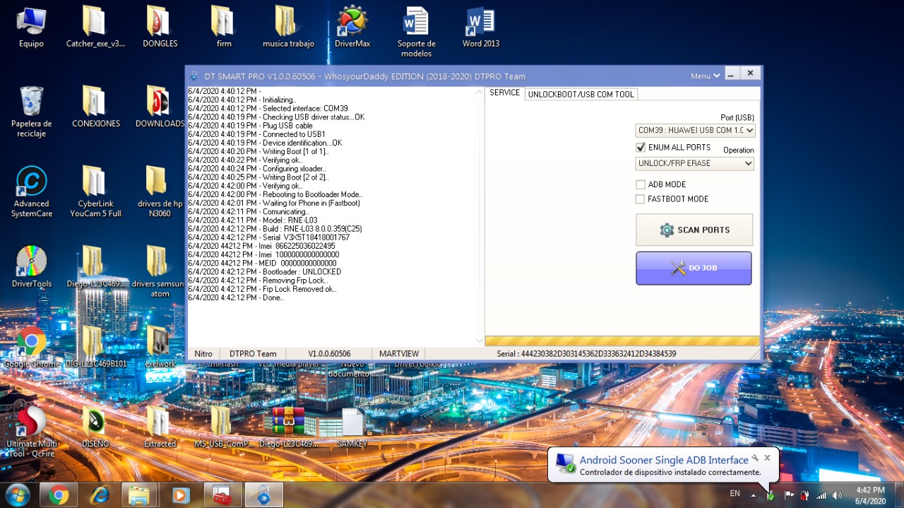The width and height of the screenshot is (904, 508).
Task: Open the Catcher_exe_v3 folder
Action: coord(95,27)
